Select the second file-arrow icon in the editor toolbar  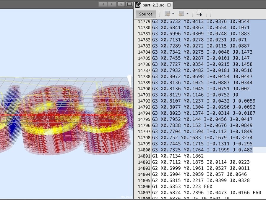(182, 14)
